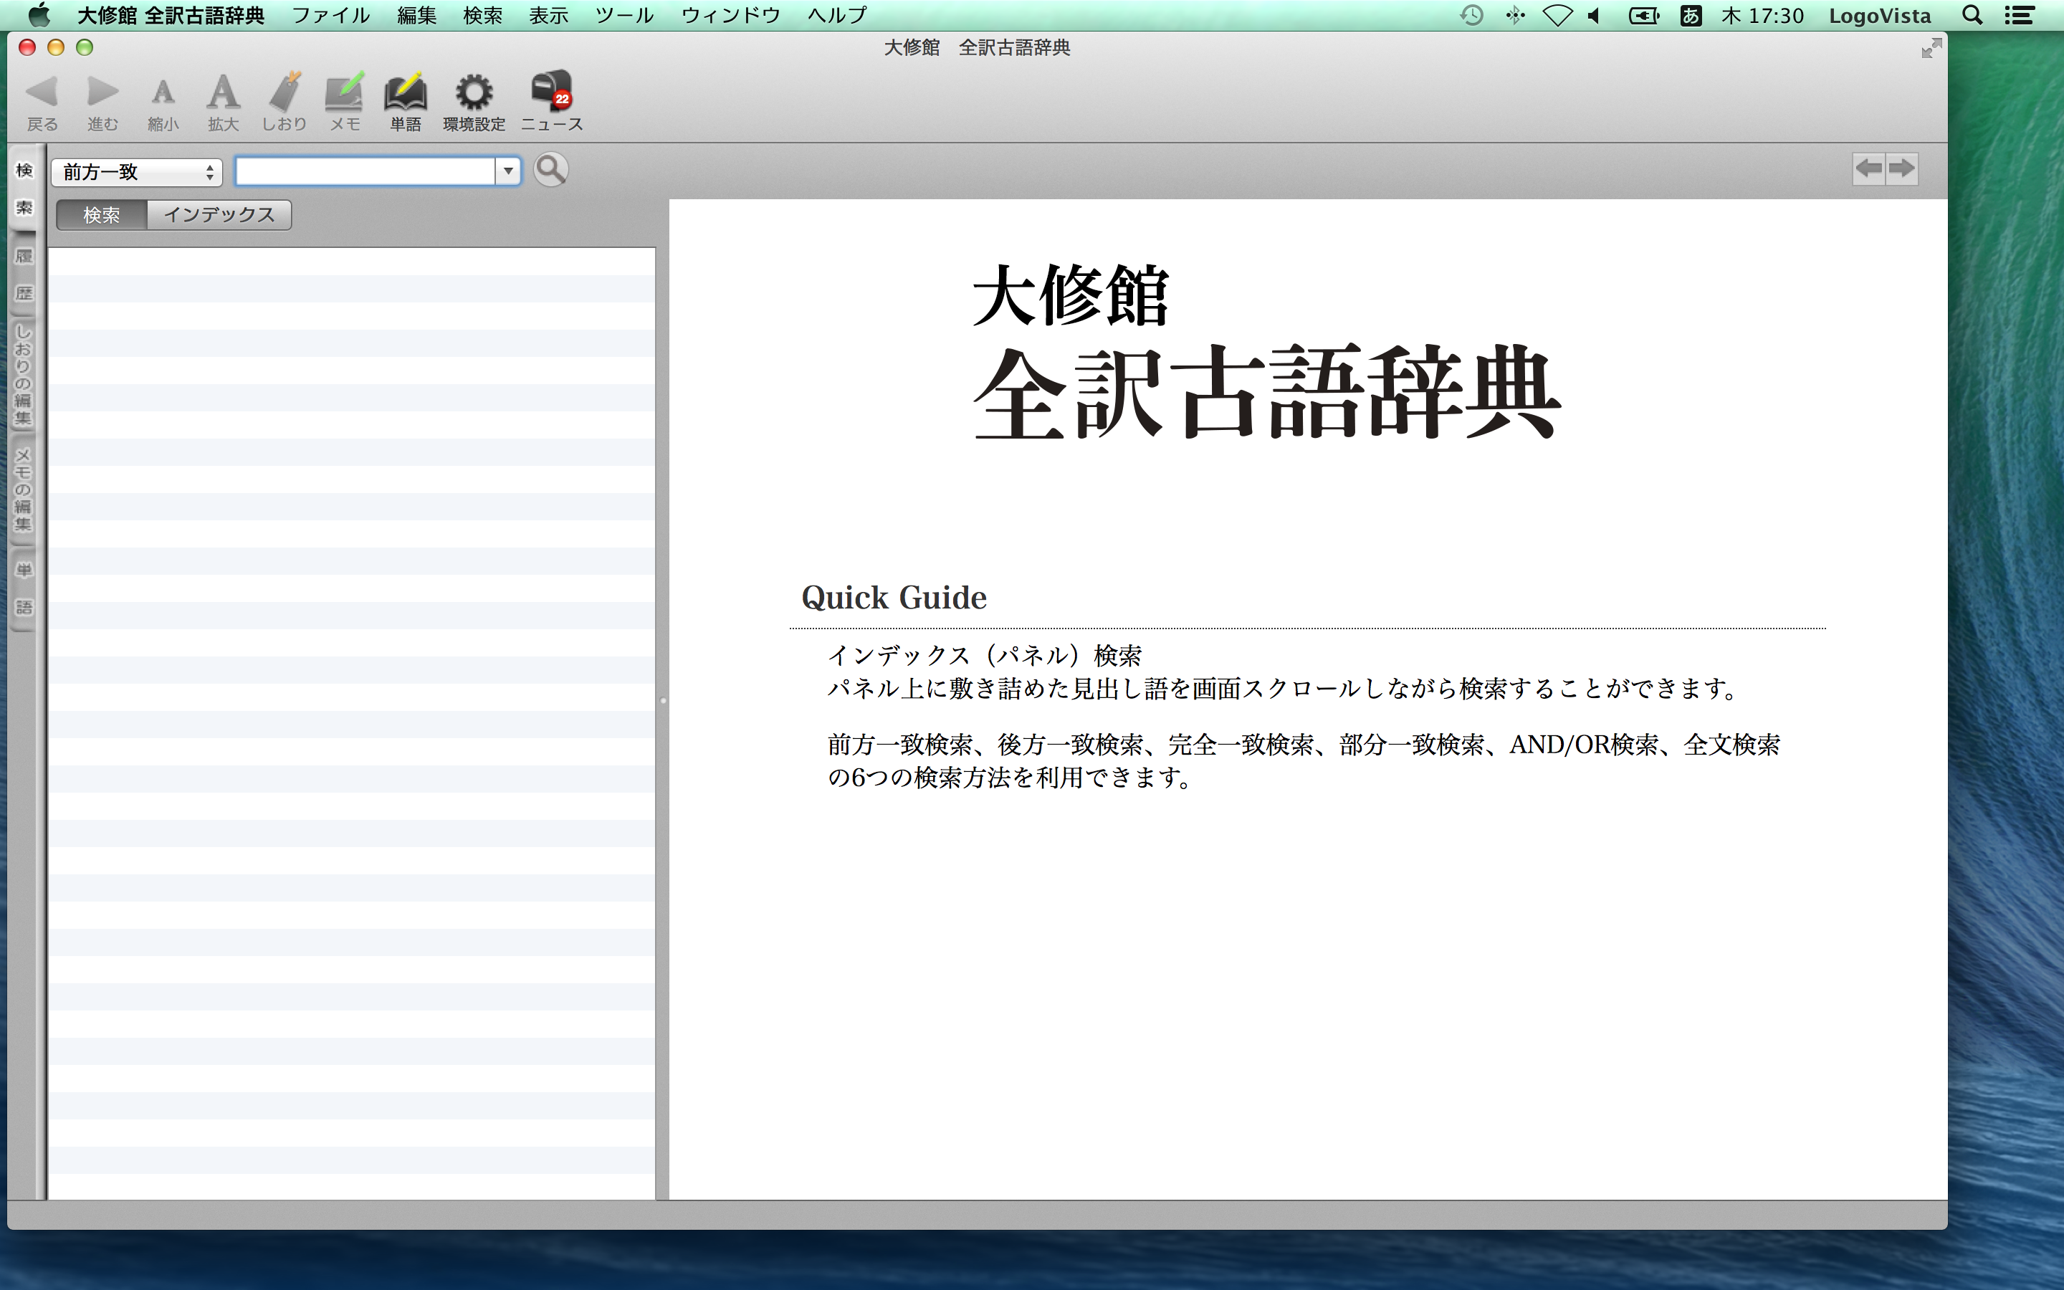The width and height of the screenshot is (2064, 1290).
Task: Open the ニュース mailbox icon
Action: [x=551, y=94]
